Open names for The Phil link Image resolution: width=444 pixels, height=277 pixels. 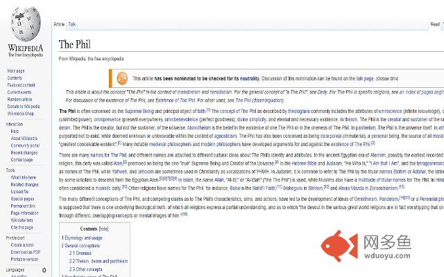tap(108, 155)
